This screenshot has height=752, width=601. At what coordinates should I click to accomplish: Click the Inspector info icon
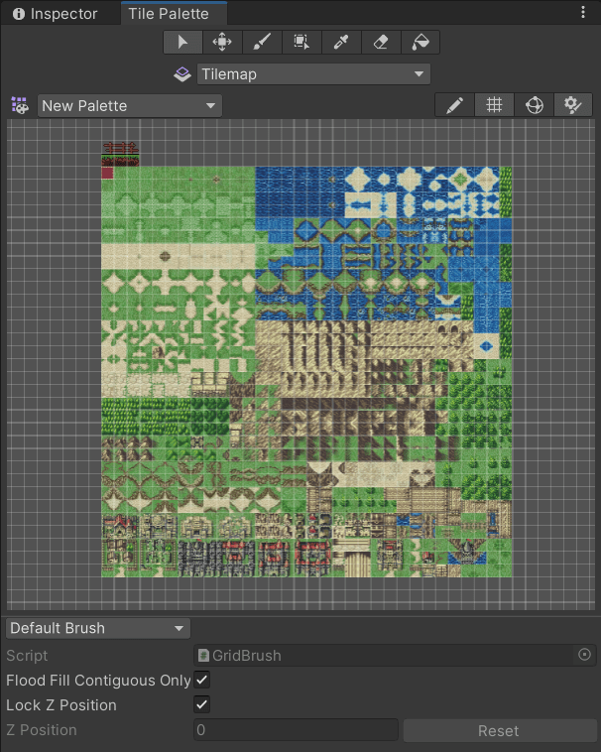pyautogui.click(x=19, y=14)
